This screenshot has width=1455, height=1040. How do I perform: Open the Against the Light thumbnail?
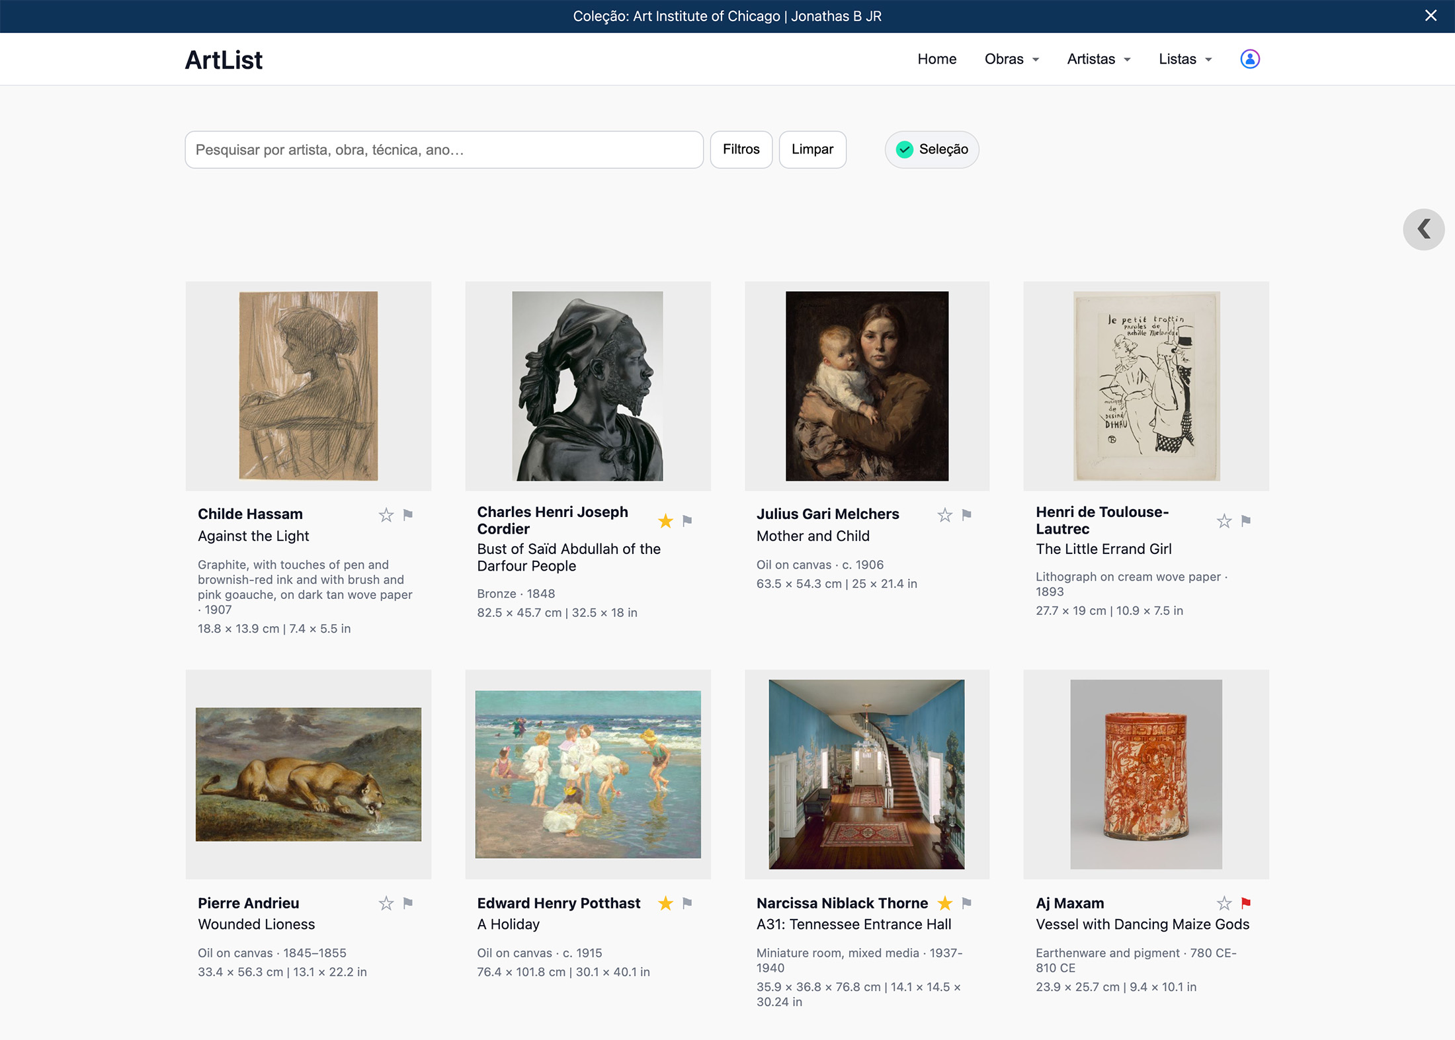308,386
